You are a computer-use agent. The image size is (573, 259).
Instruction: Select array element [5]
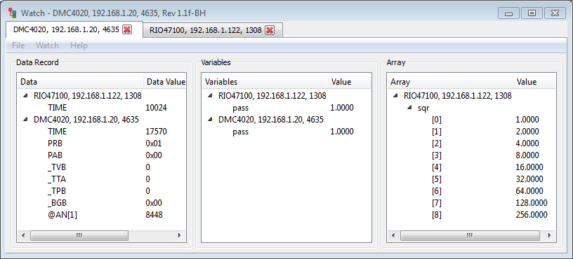472,179
